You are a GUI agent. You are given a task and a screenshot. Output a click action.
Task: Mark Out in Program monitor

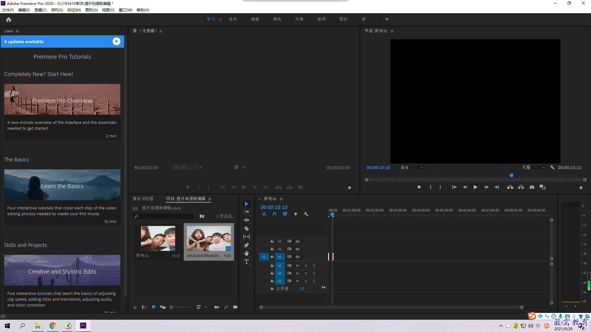(440, 187)
